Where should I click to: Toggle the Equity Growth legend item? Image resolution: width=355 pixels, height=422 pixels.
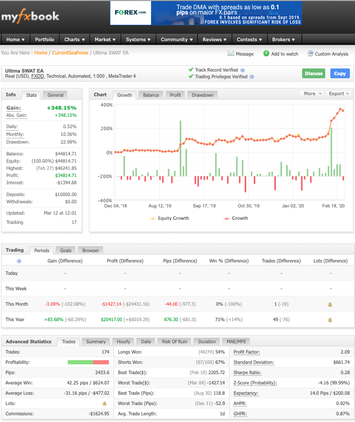pyautogui.click(x=169, y=218)
